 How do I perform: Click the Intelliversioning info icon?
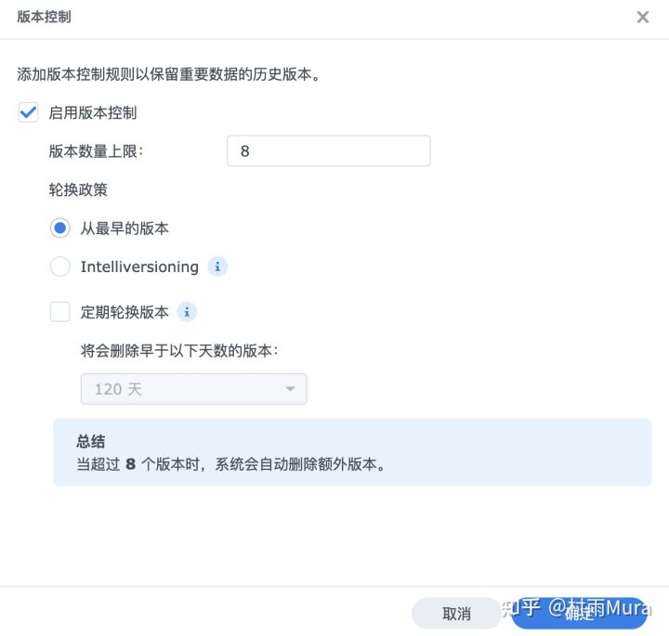(217, 266)
